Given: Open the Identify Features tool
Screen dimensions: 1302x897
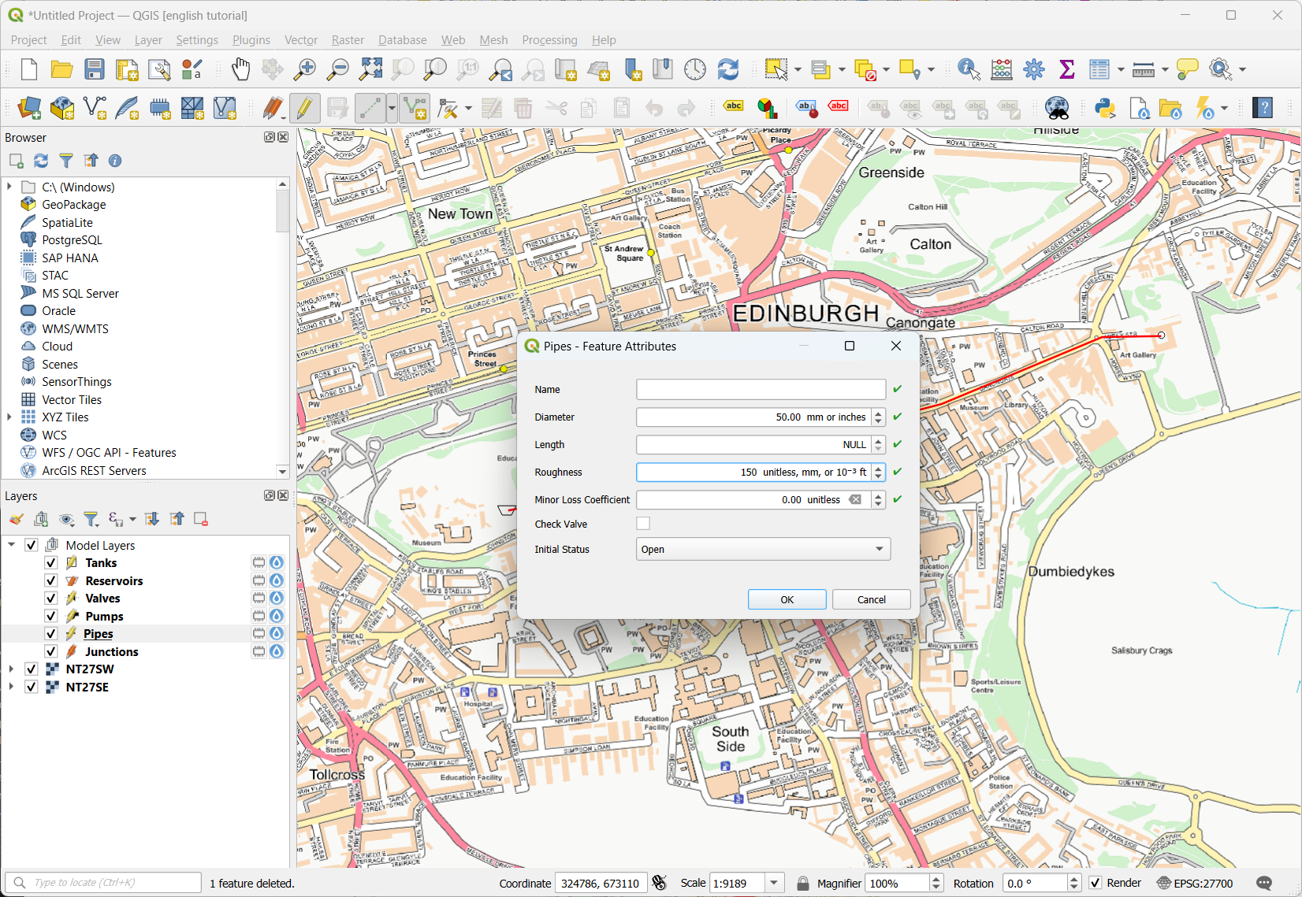Looking at the screenshot, I should click(x=968, y=69).
